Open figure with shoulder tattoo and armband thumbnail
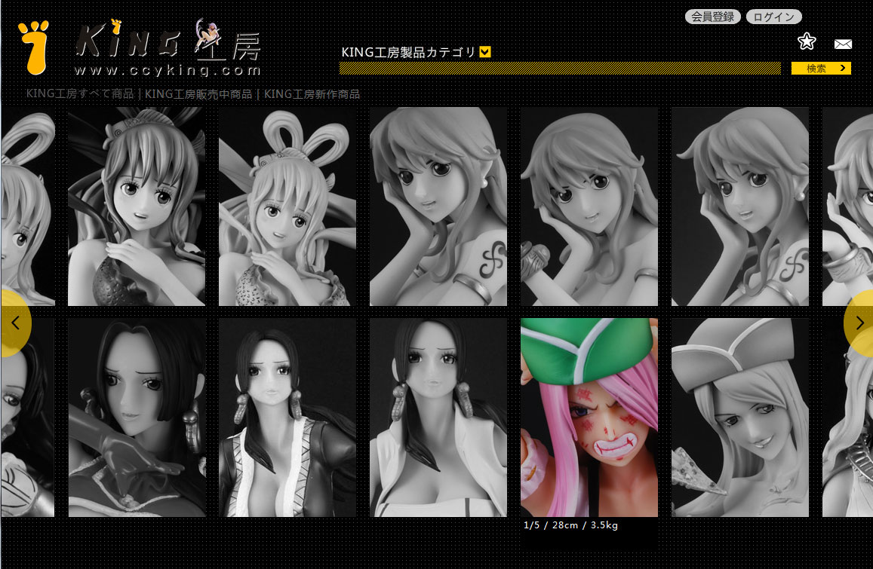Viewport: 873px width, 569px height. click(x=438, y=206)
